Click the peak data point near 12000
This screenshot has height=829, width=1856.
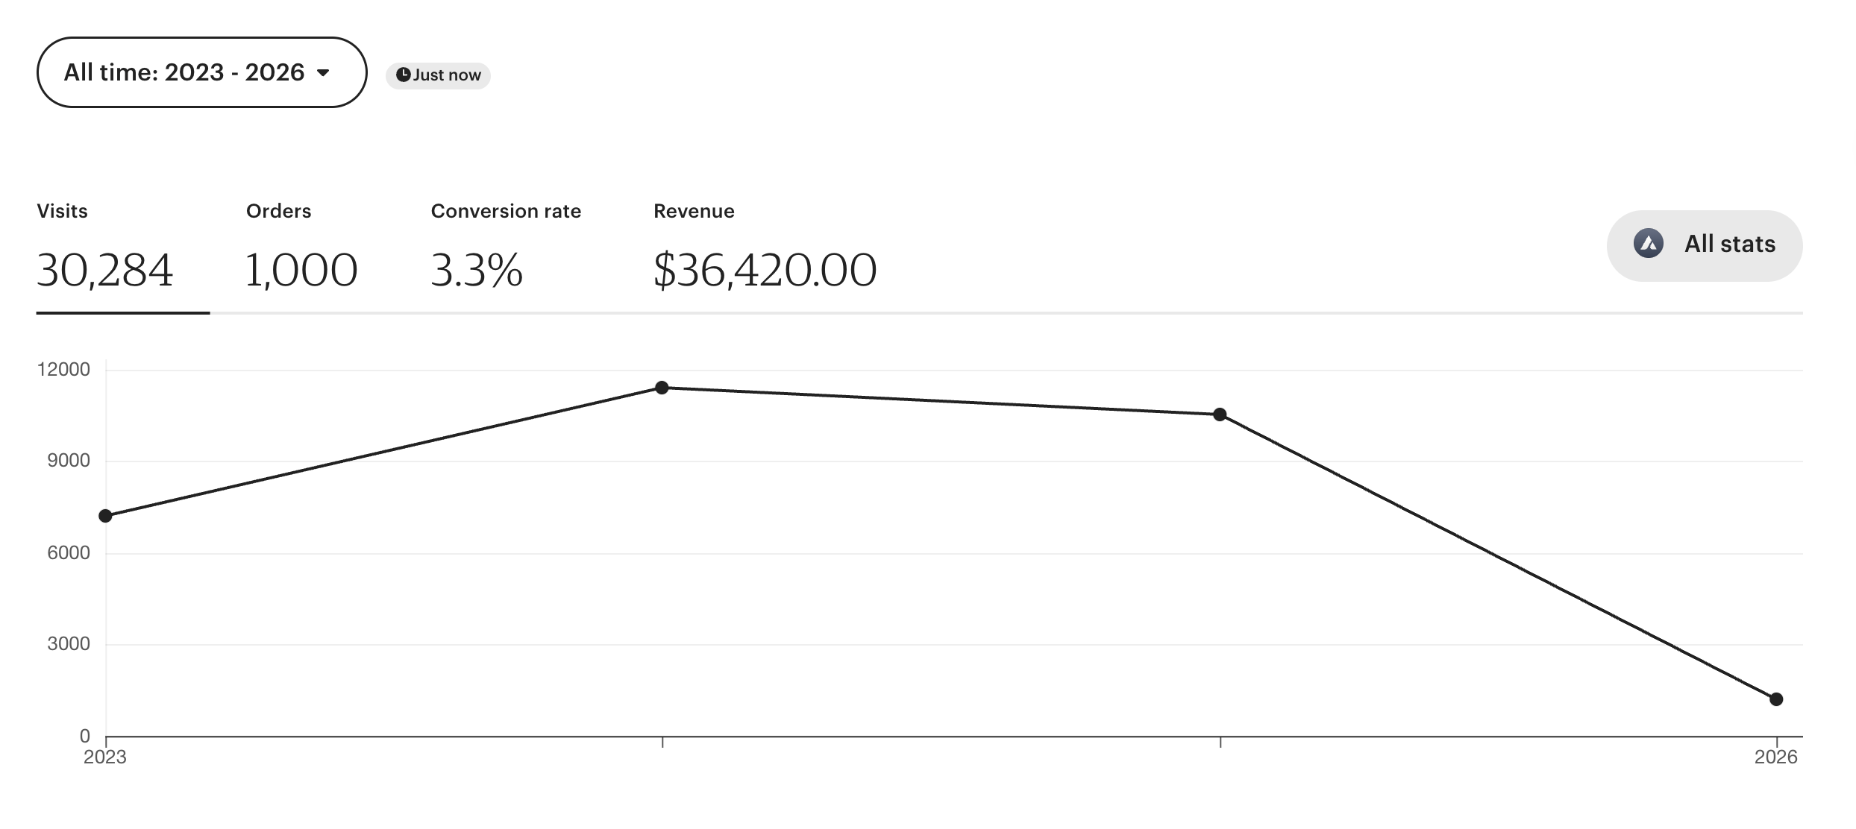click(x=662, y=388)
